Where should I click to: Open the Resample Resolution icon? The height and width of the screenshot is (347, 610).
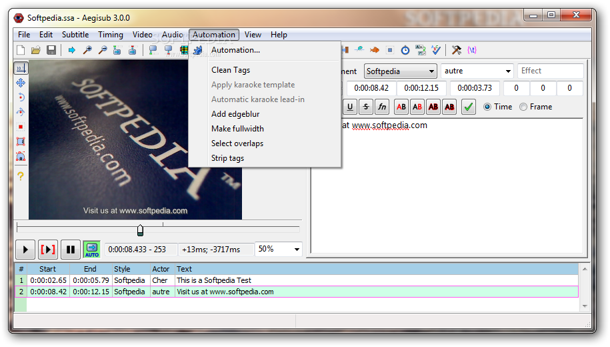pos(390,50)
